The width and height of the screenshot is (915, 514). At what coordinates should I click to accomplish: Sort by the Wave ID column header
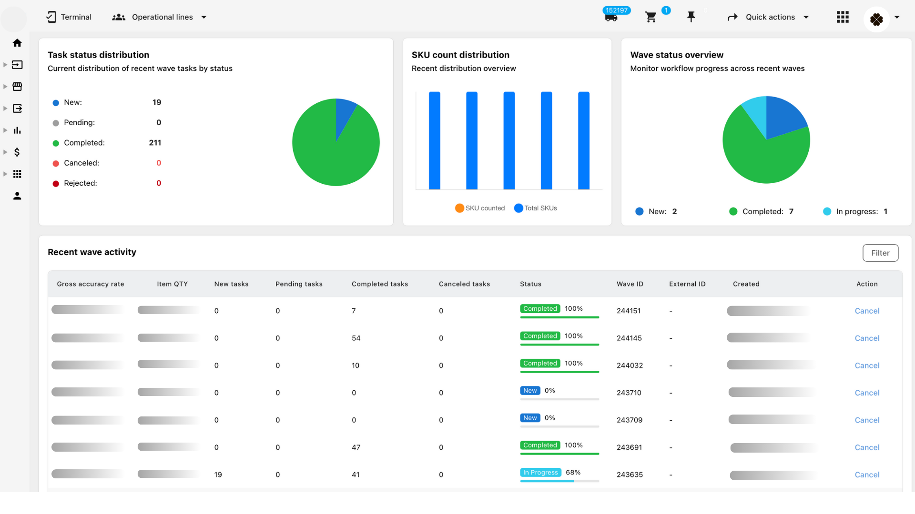[630, 284]
